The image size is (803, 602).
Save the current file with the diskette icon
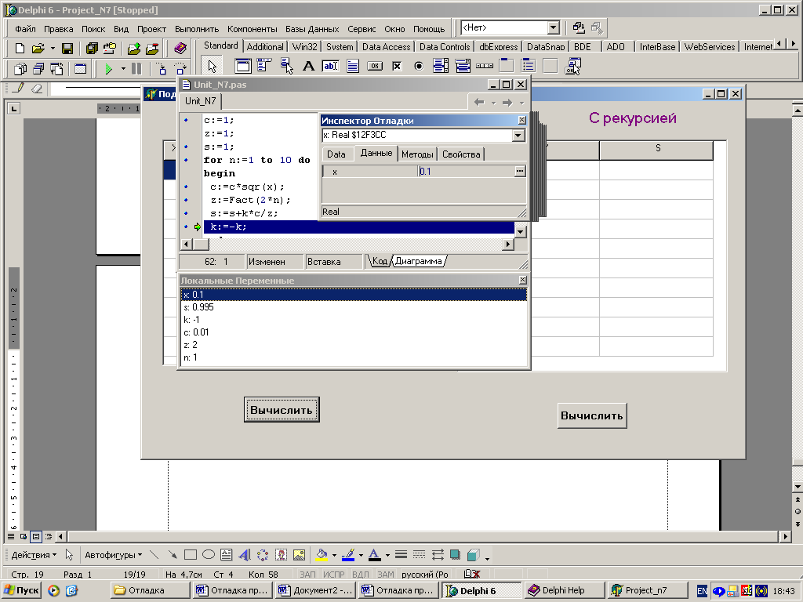point(67,48)
